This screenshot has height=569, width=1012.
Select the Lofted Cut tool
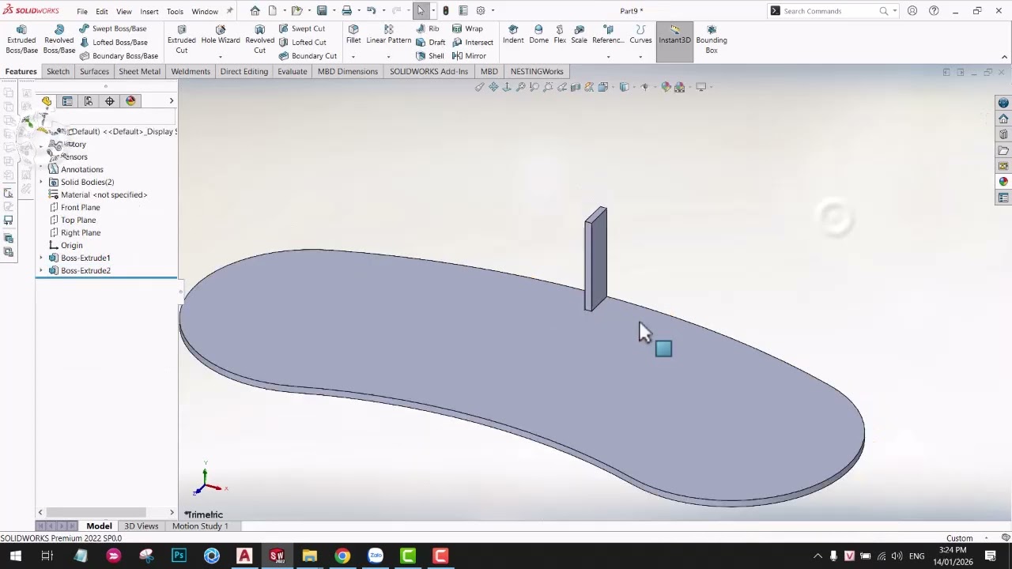pos(302,42)
